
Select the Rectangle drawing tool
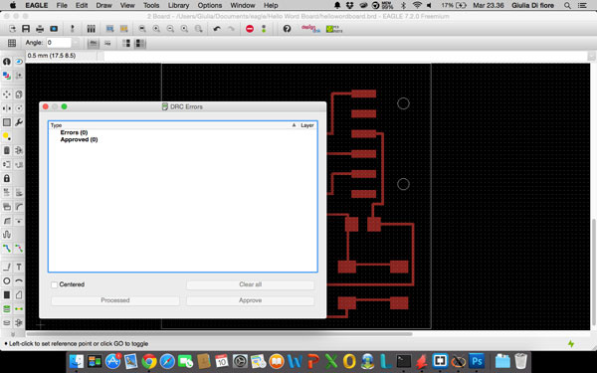(x=7, y=295)
